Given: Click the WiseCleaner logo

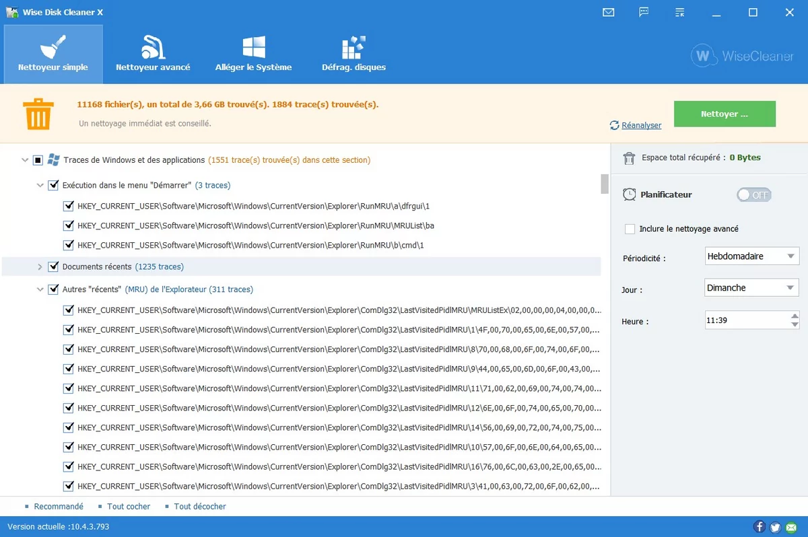Looking at the screenshot, I should click(742, 57).
